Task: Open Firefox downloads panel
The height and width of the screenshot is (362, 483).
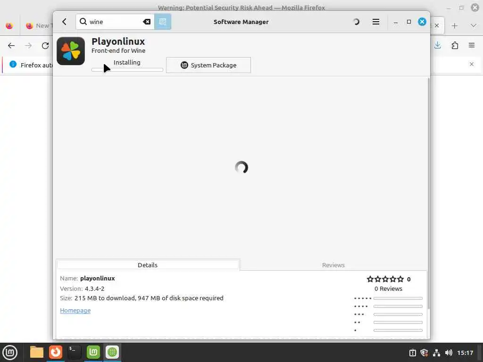Action: pyautogui.click(x=438, y=46)
